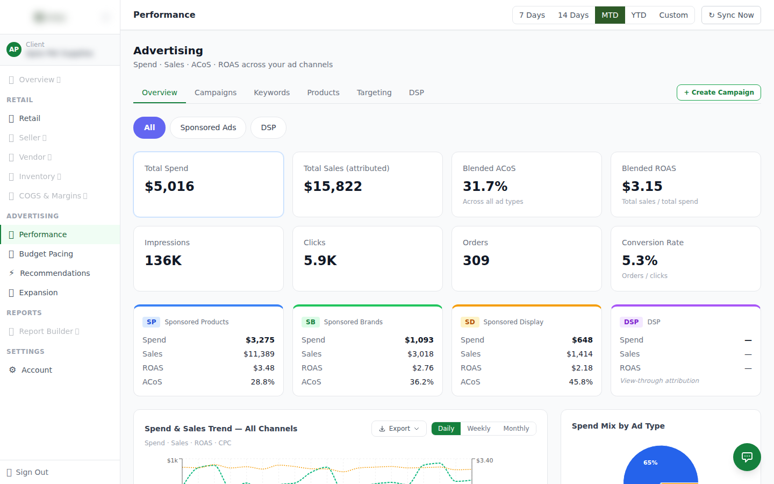
Task: Switch to the Products tab
Action: tap(323, 92)
